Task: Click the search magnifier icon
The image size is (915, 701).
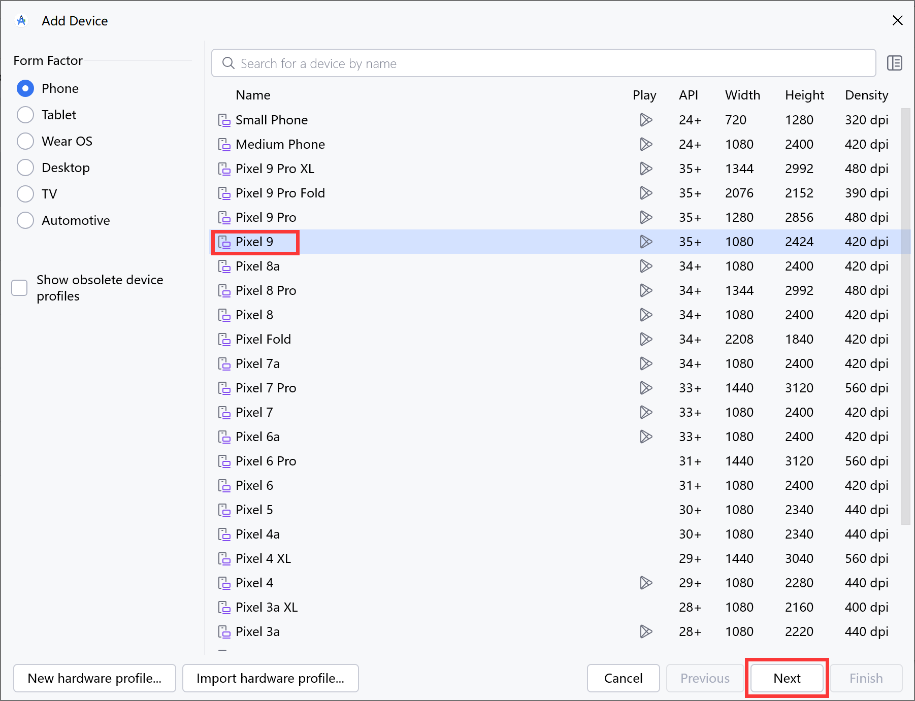Action: 228,63
